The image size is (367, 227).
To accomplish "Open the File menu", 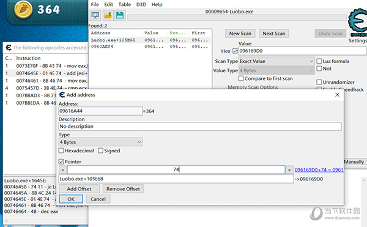I will coord(95,4).
